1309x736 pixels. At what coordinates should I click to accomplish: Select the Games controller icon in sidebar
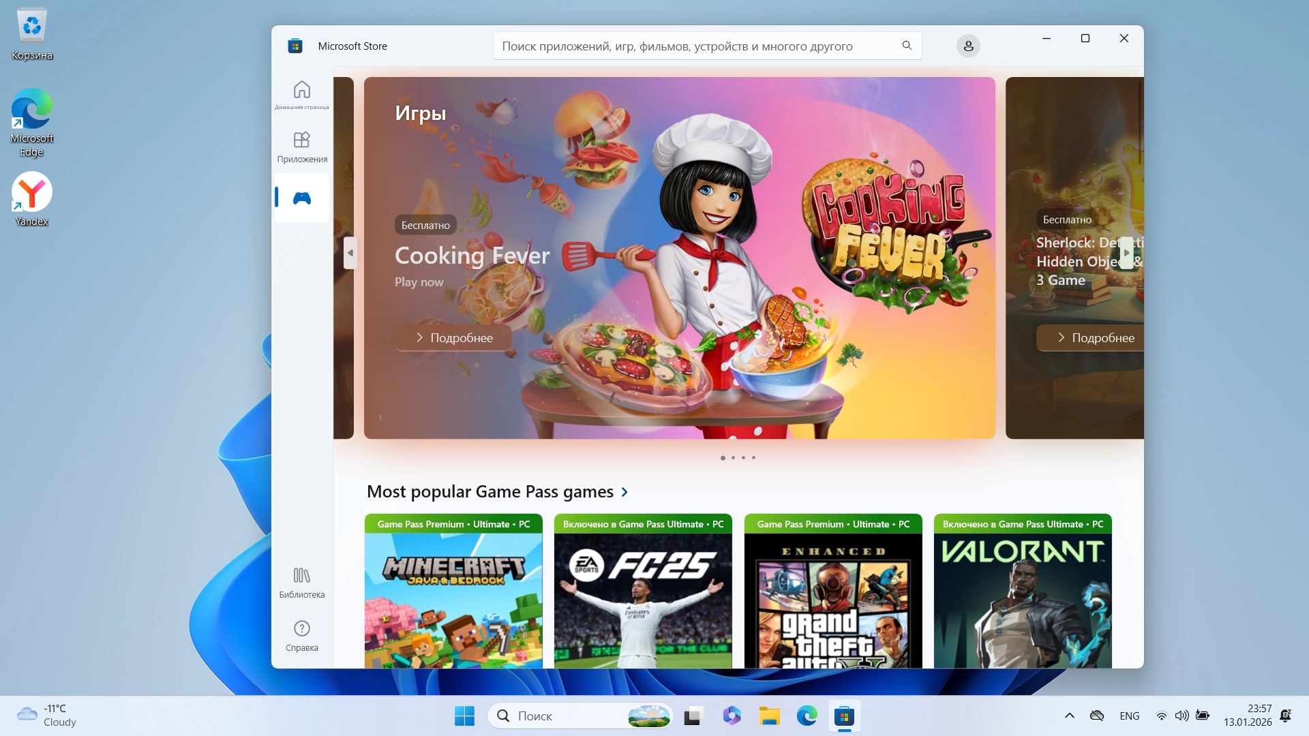pos(301,198)
